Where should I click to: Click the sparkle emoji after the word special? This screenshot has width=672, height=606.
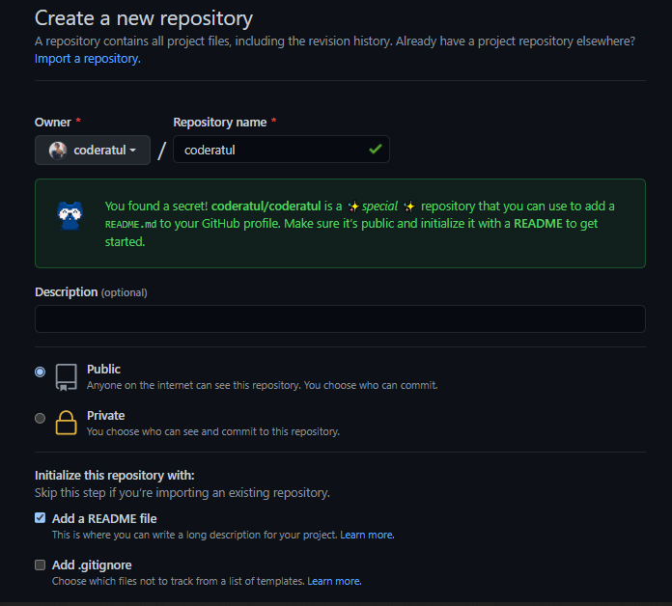coord(409,207)
